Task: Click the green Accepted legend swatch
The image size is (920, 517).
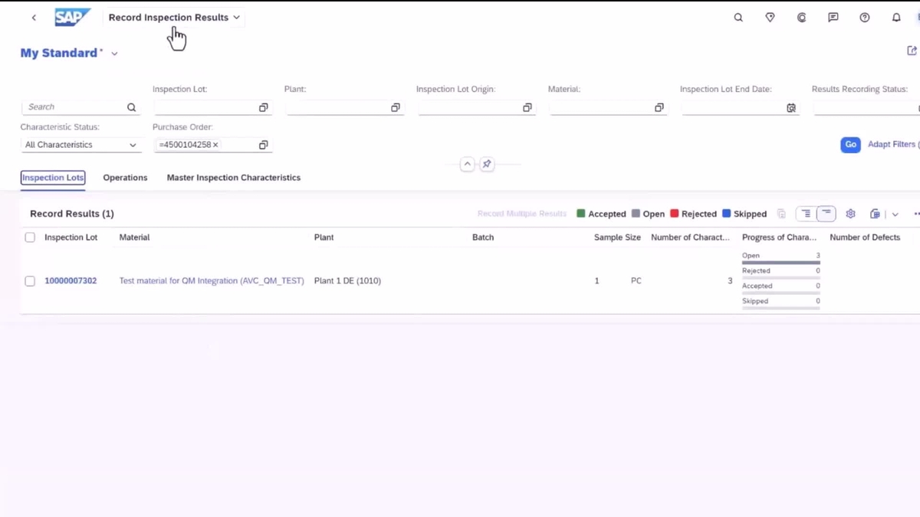Action: (581, 214)
